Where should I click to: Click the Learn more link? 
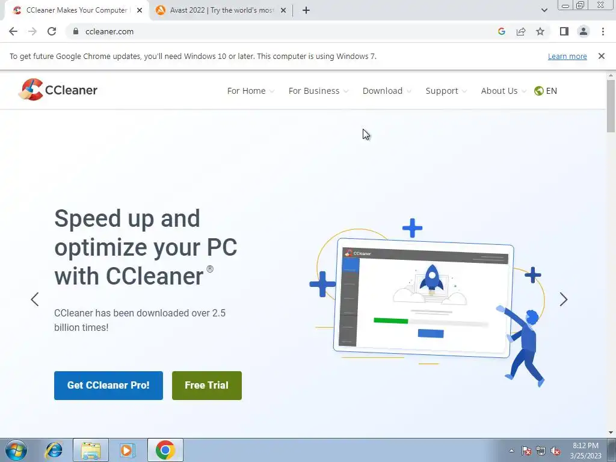point(567,56)
